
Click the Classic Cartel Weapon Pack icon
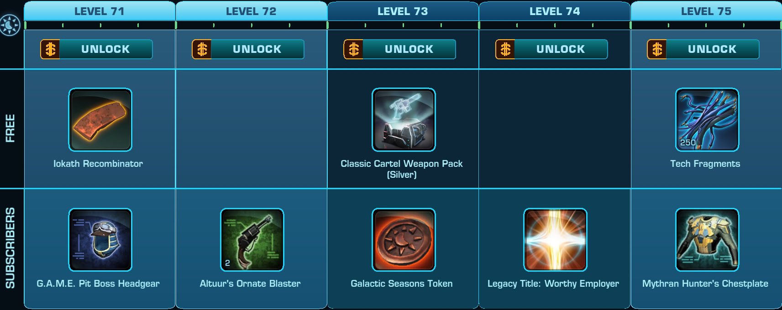tap(404, 120)
